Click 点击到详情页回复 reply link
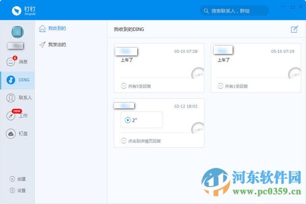Screen dimensions: 306x204 (141, 141)
